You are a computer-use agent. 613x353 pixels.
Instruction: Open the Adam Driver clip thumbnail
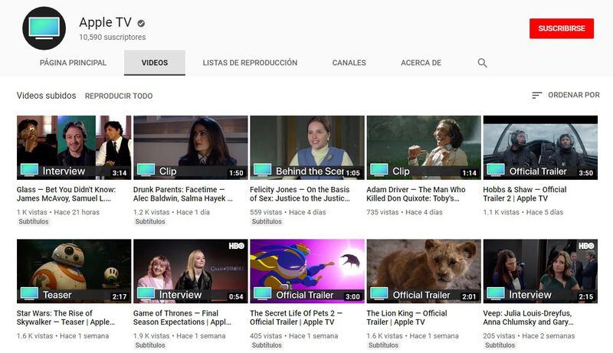click(x=424, y=148)
